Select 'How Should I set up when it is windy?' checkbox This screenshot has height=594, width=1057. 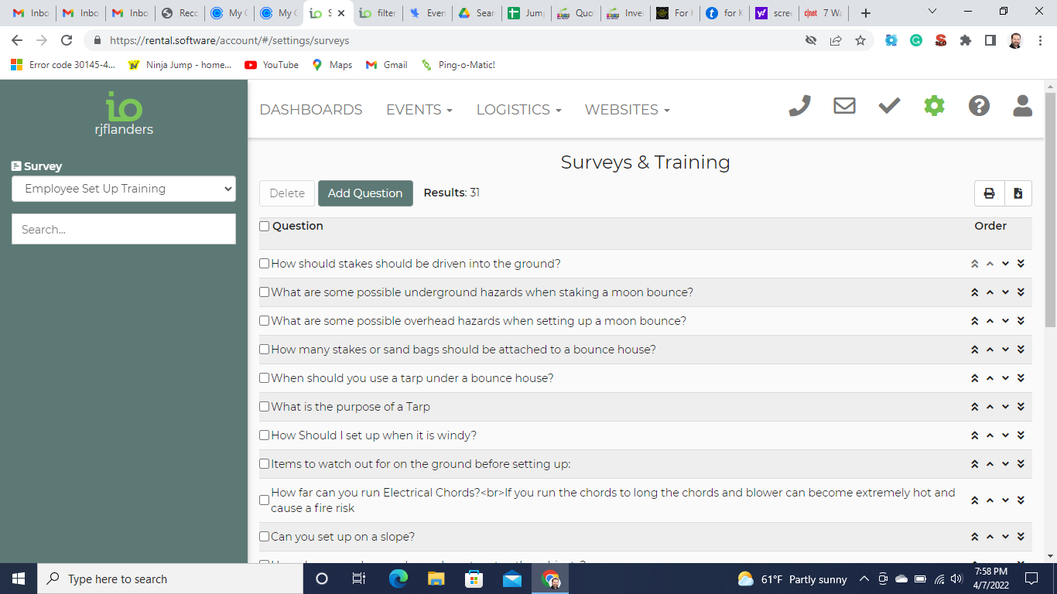tap(265, 435)
